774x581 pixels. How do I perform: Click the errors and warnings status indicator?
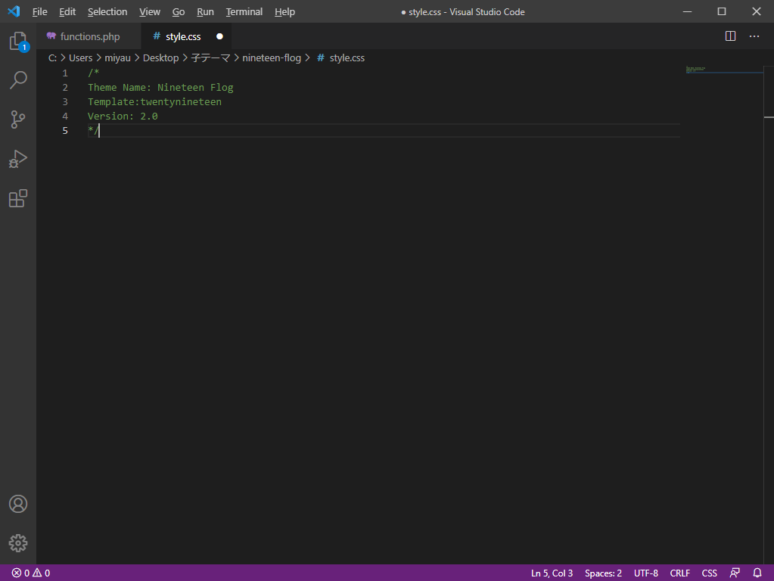(30, 573)
